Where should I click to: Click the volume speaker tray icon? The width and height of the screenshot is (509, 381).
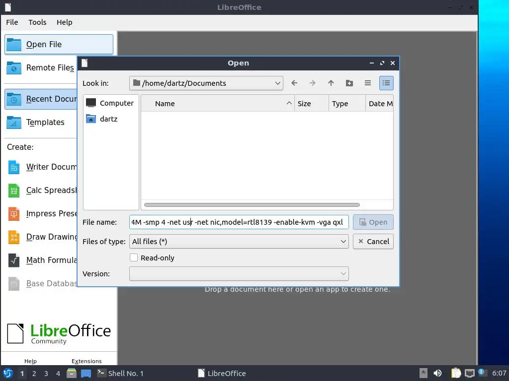coord(437,373)
